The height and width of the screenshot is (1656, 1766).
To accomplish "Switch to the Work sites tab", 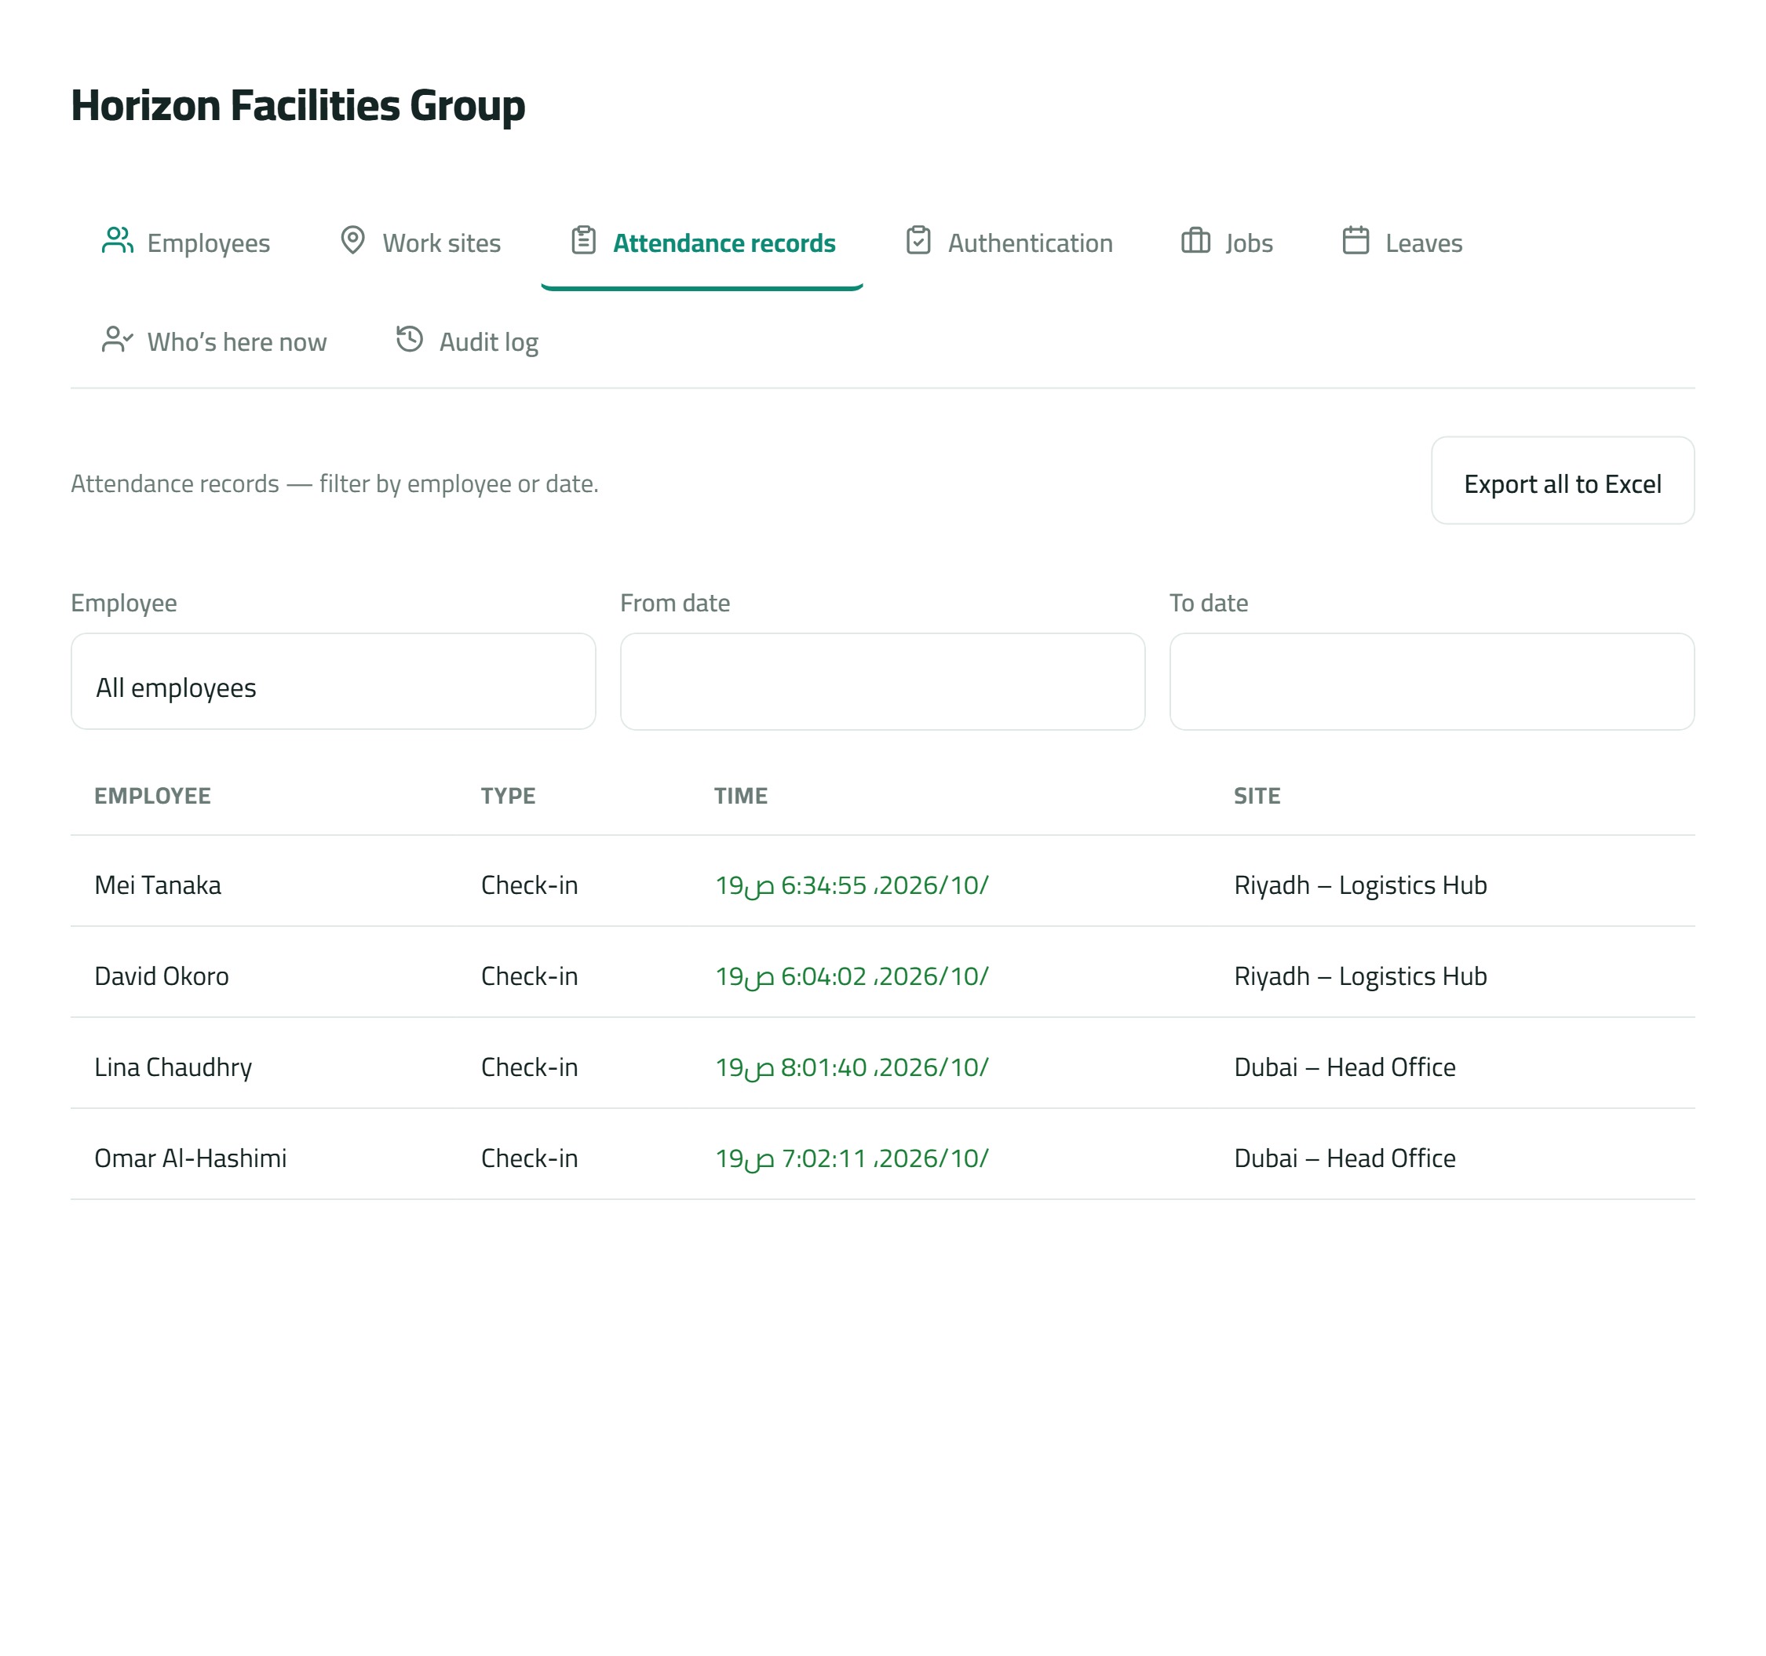I will [420, 243].
